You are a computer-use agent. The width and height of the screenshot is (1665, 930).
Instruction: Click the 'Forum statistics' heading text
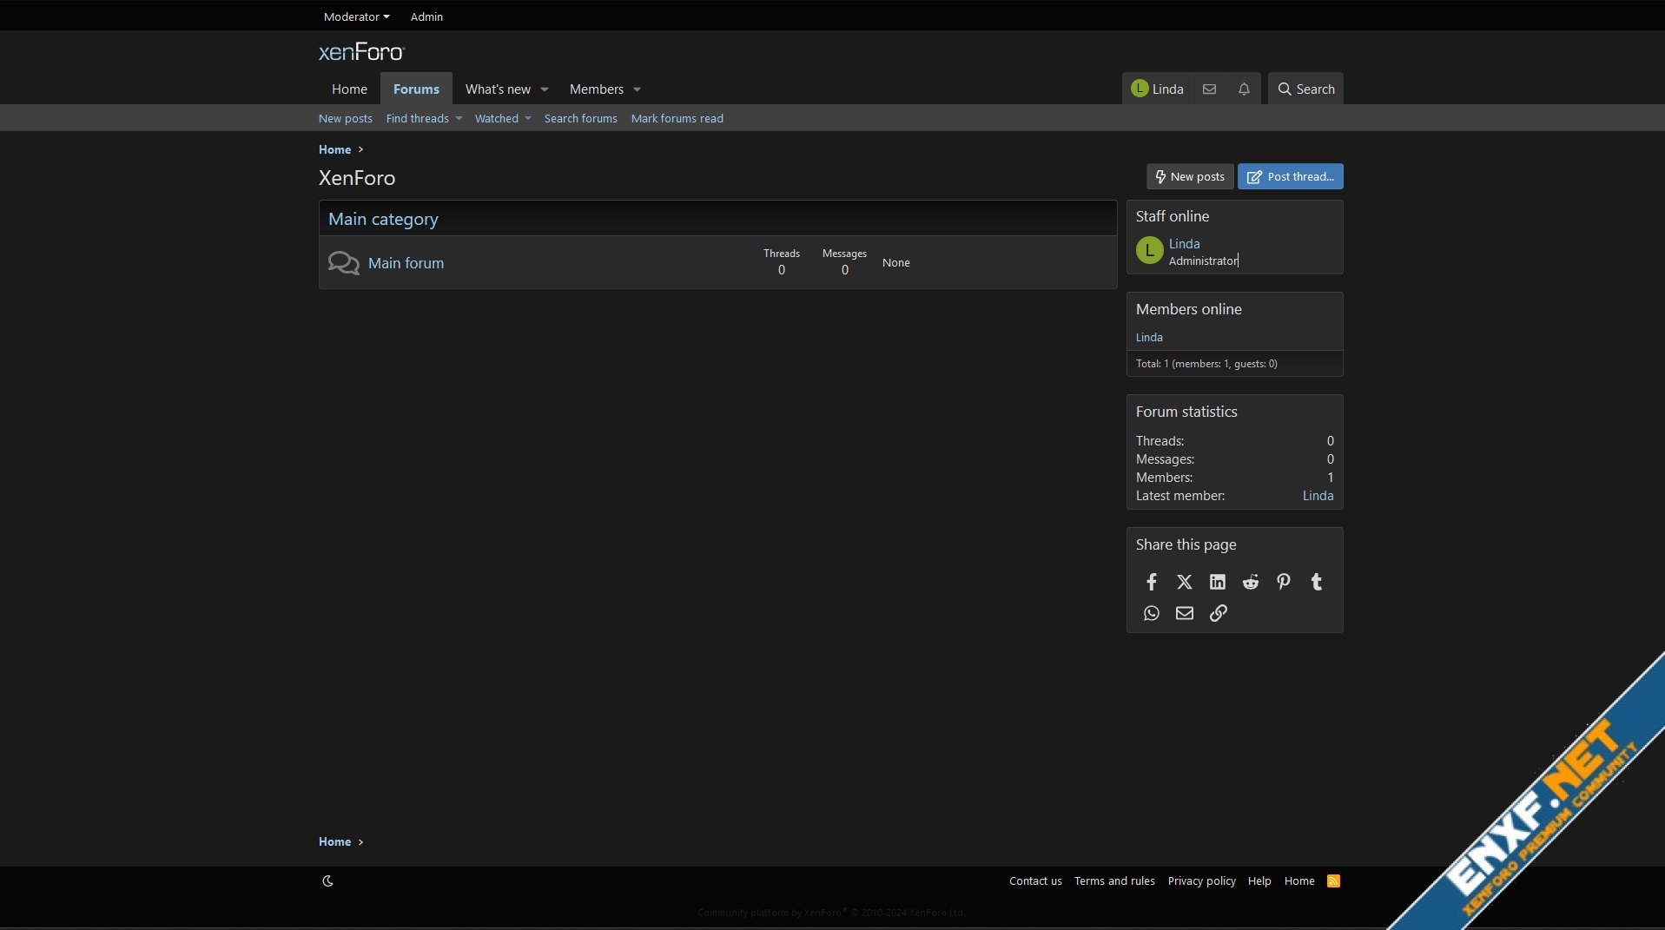click(x=1186, y=412)
